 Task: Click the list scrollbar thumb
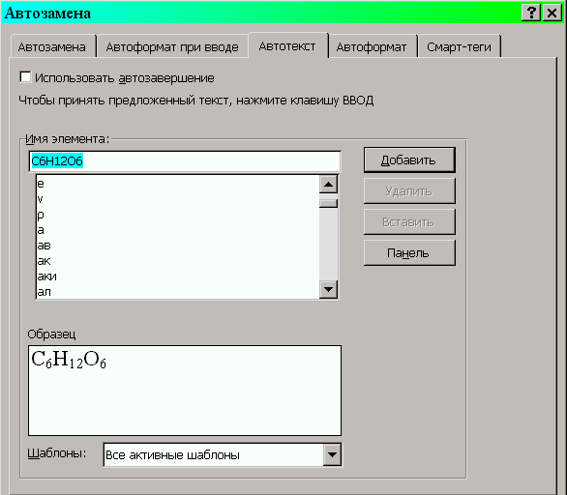(x=328, y=203)
